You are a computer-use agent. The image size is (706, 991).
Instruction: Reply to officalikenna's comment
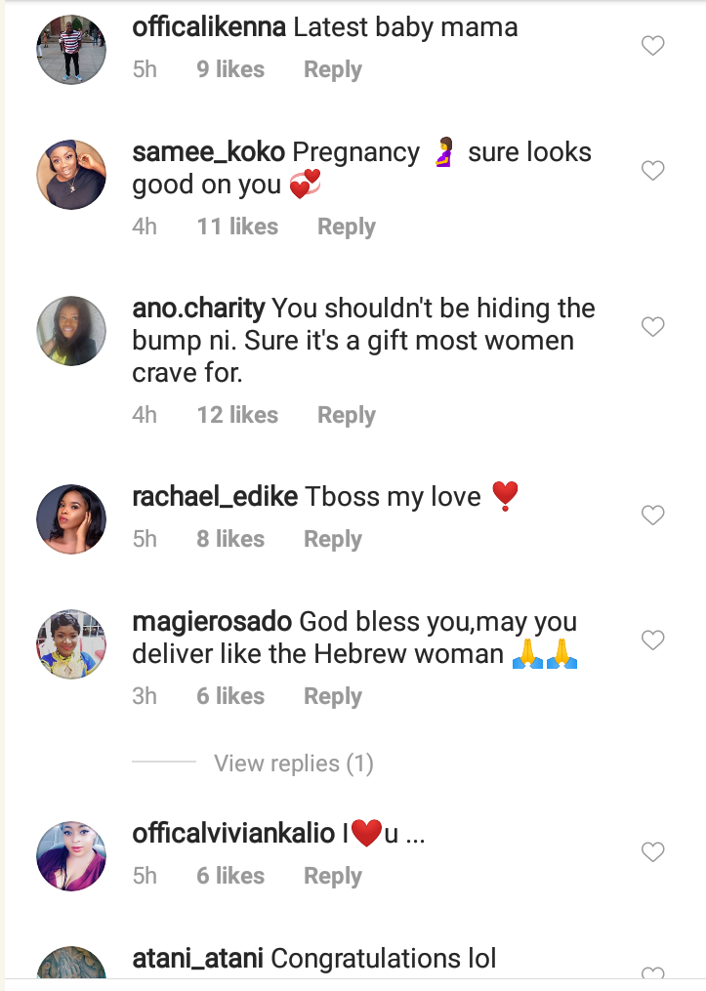[x=332, y=70]
